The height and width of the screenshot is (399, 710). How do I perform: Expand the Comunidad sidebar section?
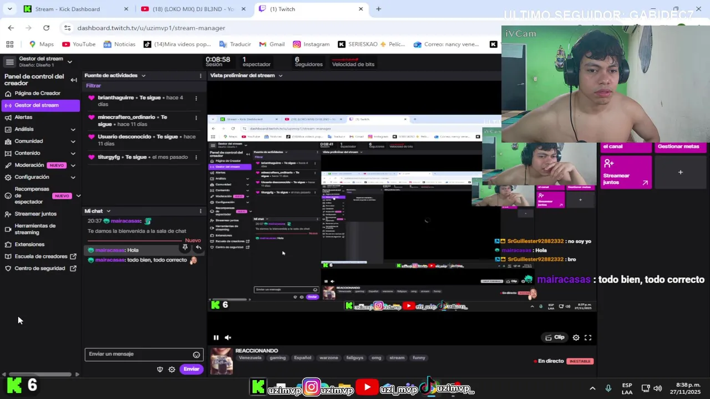[73, 141]
